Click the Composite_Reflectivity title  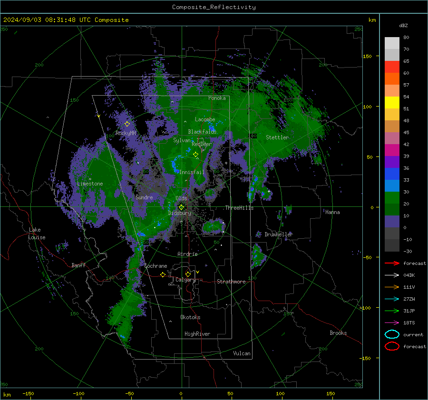[x=214, y=7]
